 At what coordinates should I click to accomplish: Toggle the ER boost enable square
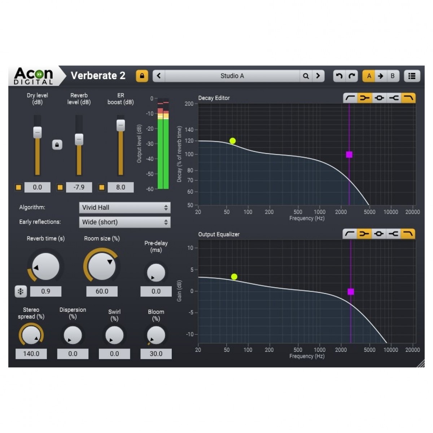[x=102, y=187]
